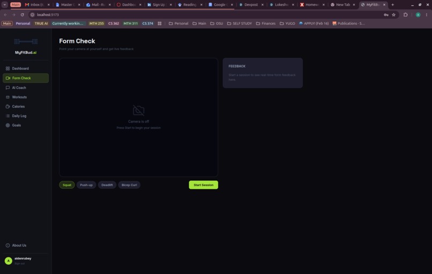Viewport: 432px width, 274px height.
Task: Select the Squat exercise option
Action: pos(67,185)
